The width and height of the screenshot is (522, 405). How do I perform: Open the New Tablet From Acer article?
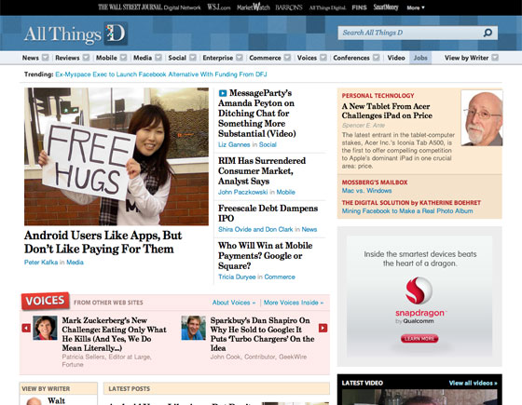(x=387, y=111)
